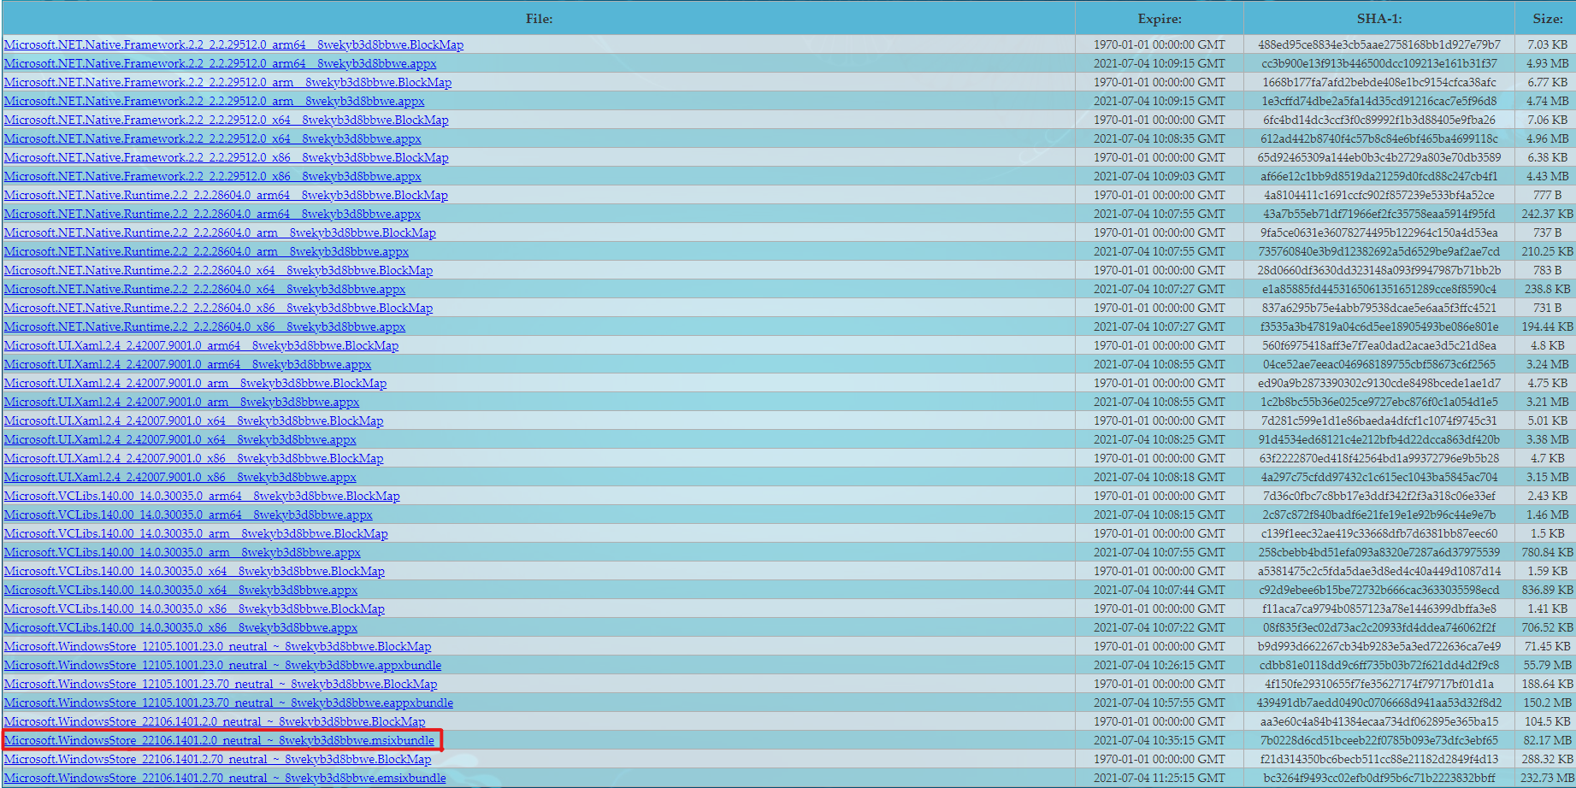Download NET.Native.Runtime 2.2 x86 appx file
This screenshot has width=1576, height=788.
tap(204, 326)
